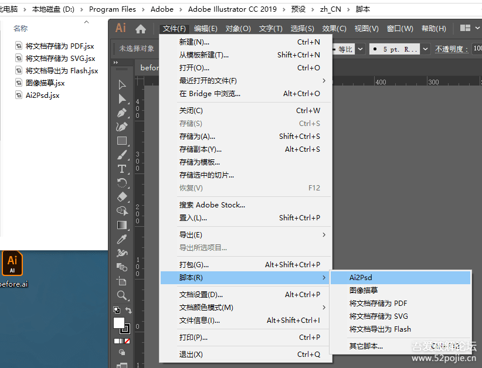The height and width of the screenshot is (368, 482).
Task: Click the zh_CN breadcrumb
Action: click(x=331, y=9)
